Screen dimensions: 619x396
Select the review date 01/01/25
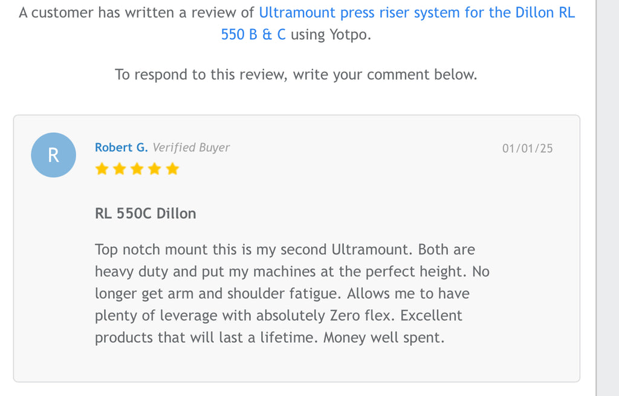[x=529, y=147]
